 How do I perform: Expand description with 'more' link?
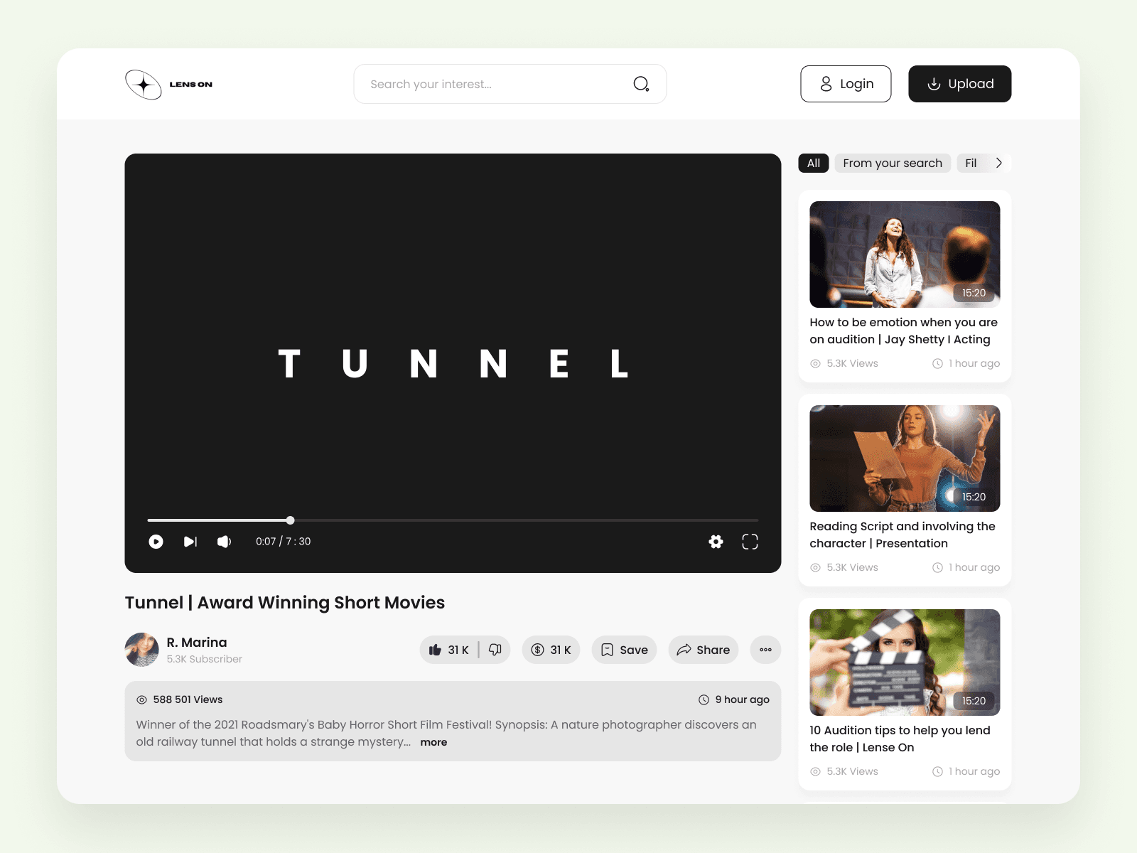pyautogui.click(x=433, y=742)
